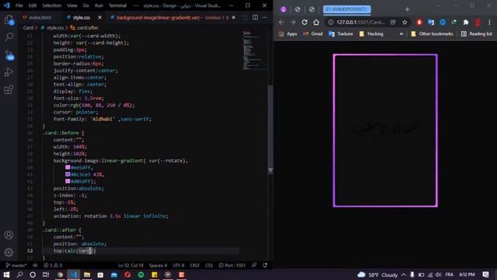Change file encoding UTF-8
This screenshot has width=497, height=280.
(179, 265)
